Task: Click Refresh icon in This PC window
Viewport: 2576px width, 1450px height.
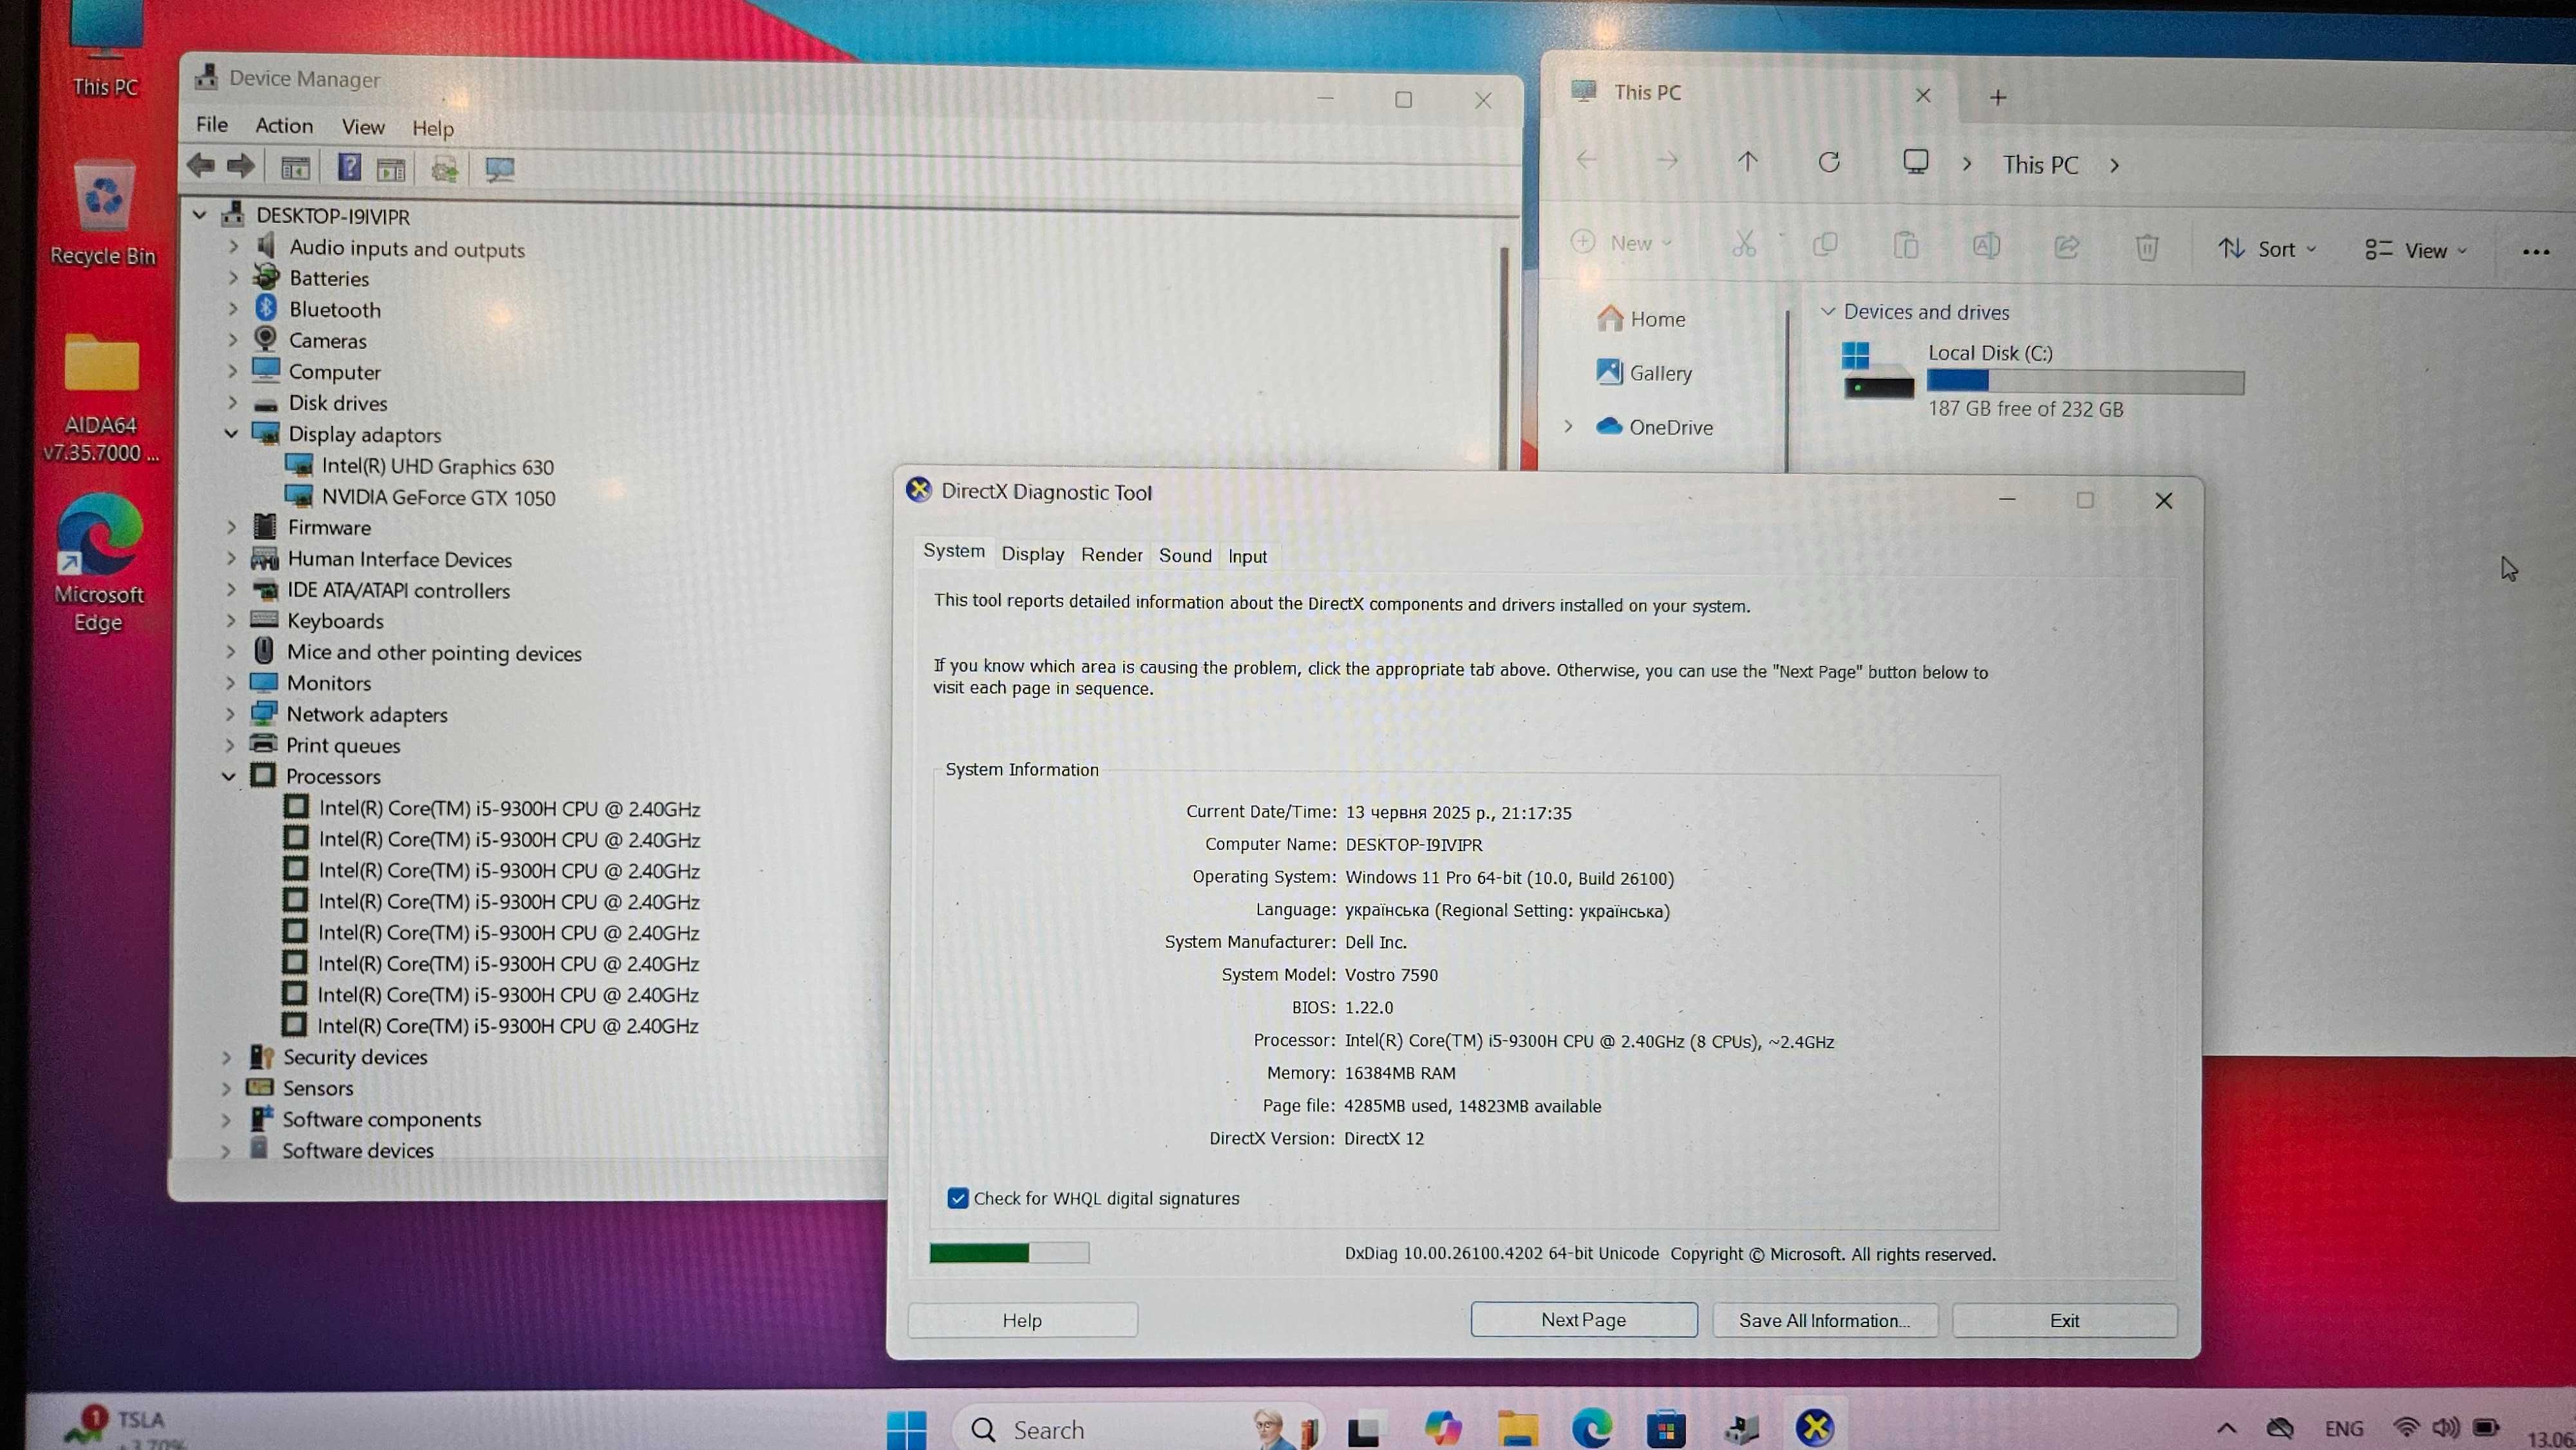Action: (x=1829, y=162)
